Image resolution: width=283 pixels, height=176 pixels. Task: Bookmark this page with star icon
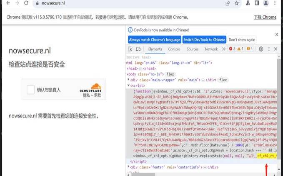click(x=237, y=3)
